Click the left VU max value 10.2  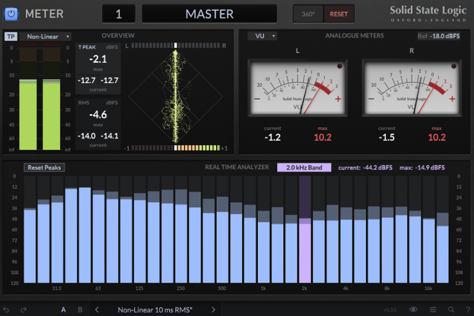(323, 137)
